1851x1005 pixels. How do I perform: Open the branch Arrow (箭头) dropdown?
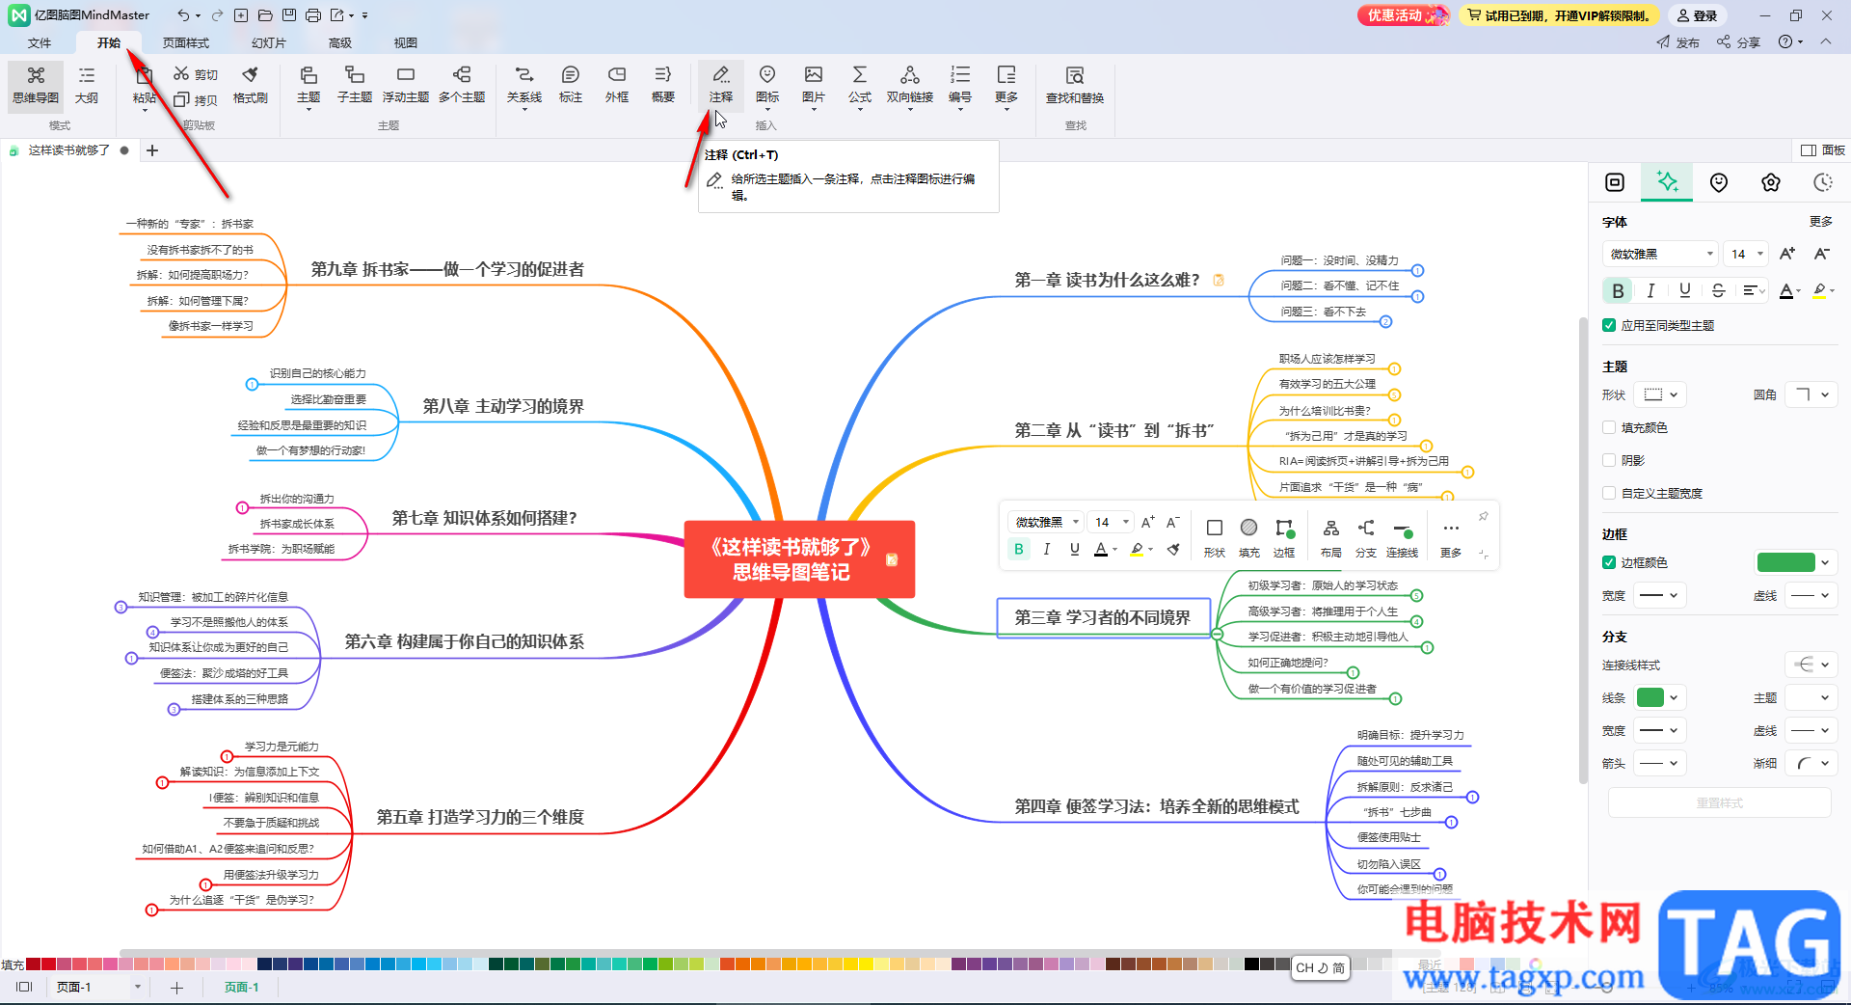(x=1660, y=763)
